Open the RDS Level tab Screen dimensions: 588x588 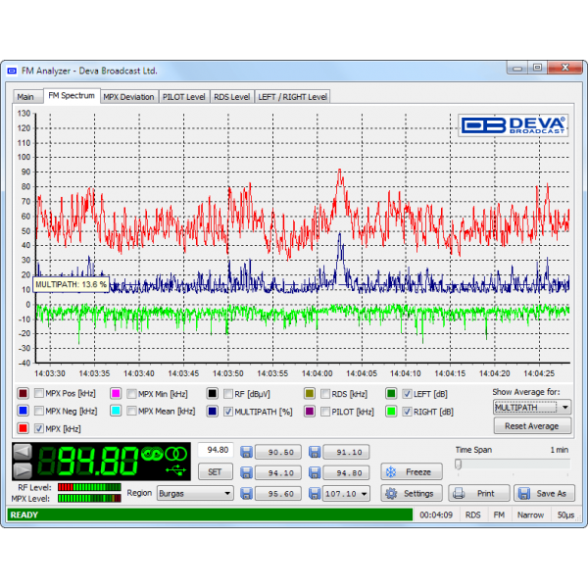[x=231, y=97]
